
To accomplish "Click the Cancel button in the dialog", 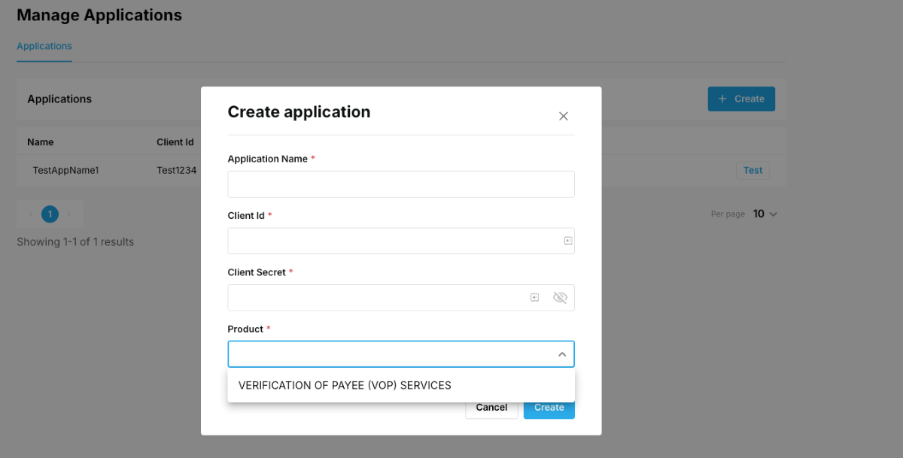I will [x=491, y=407].
